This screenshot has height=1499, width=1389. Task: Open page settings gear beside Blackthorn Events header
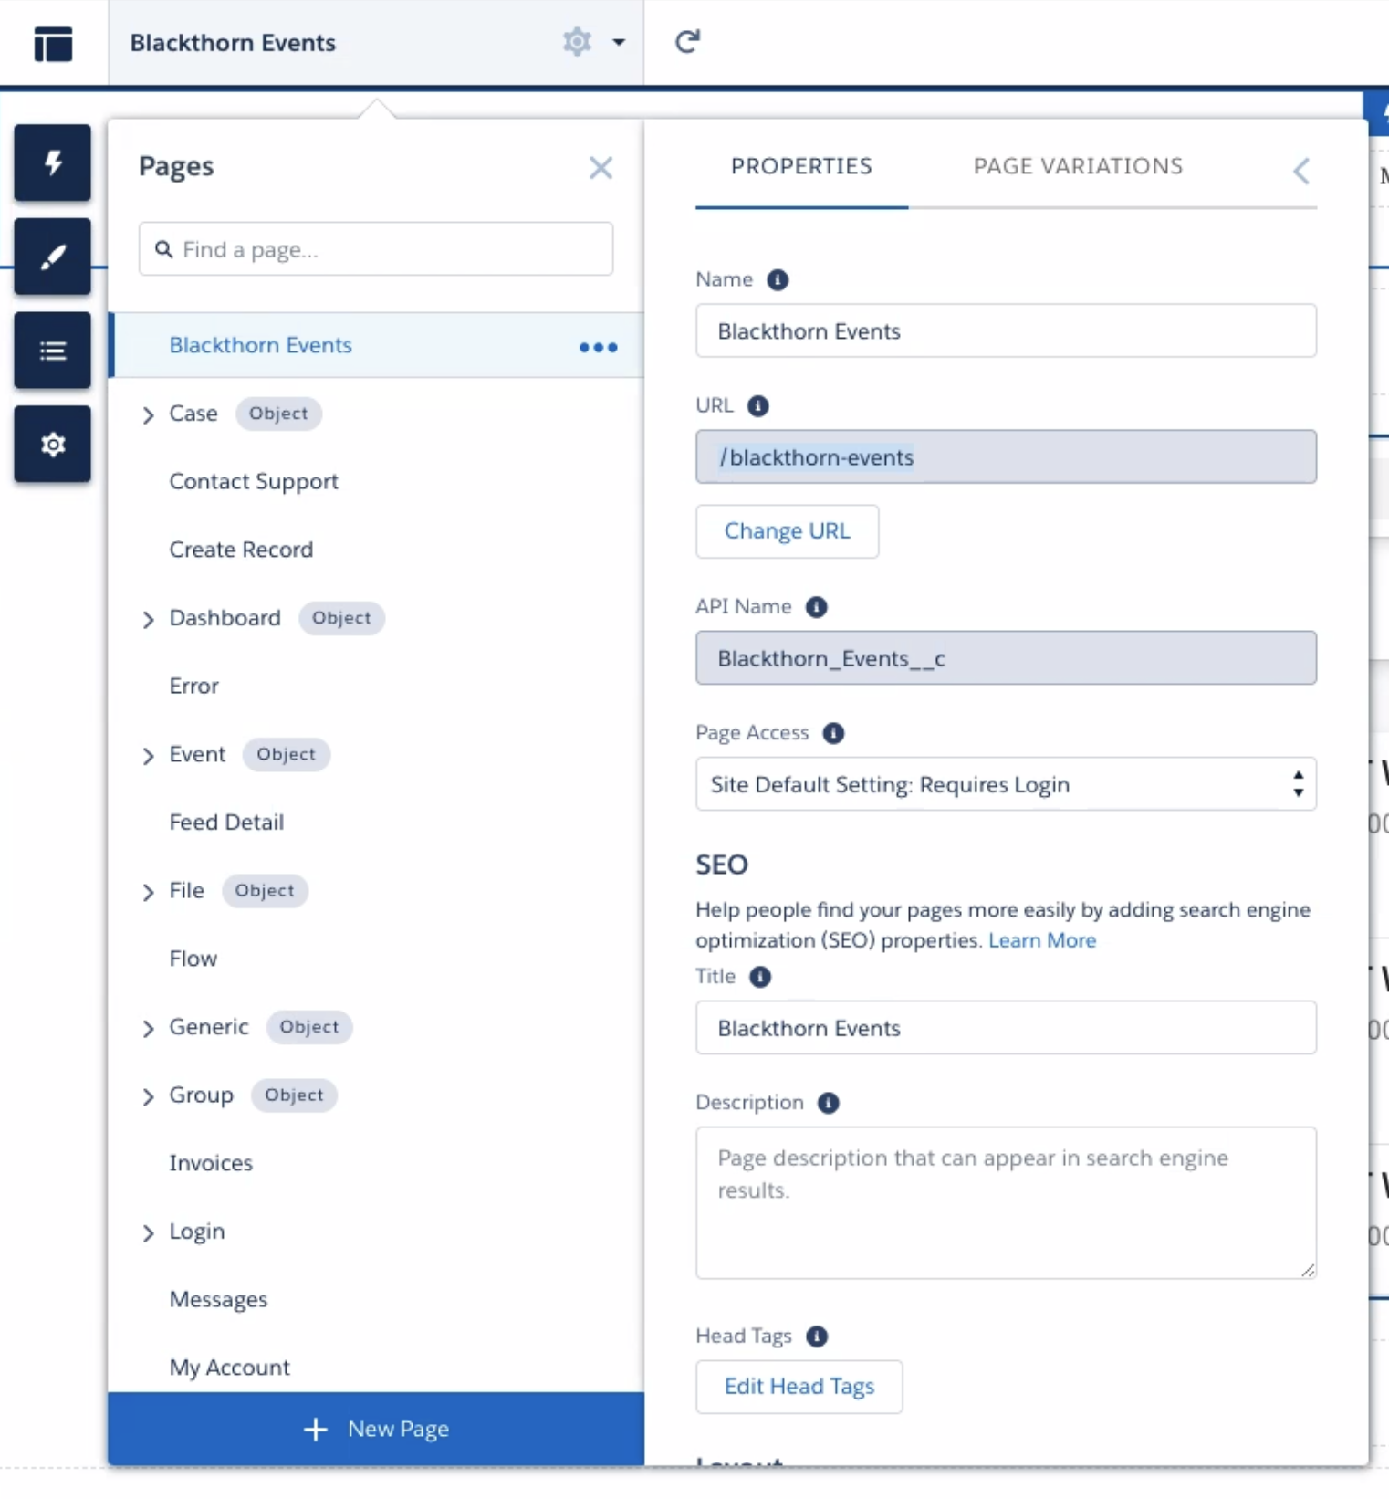pos(577,42)
